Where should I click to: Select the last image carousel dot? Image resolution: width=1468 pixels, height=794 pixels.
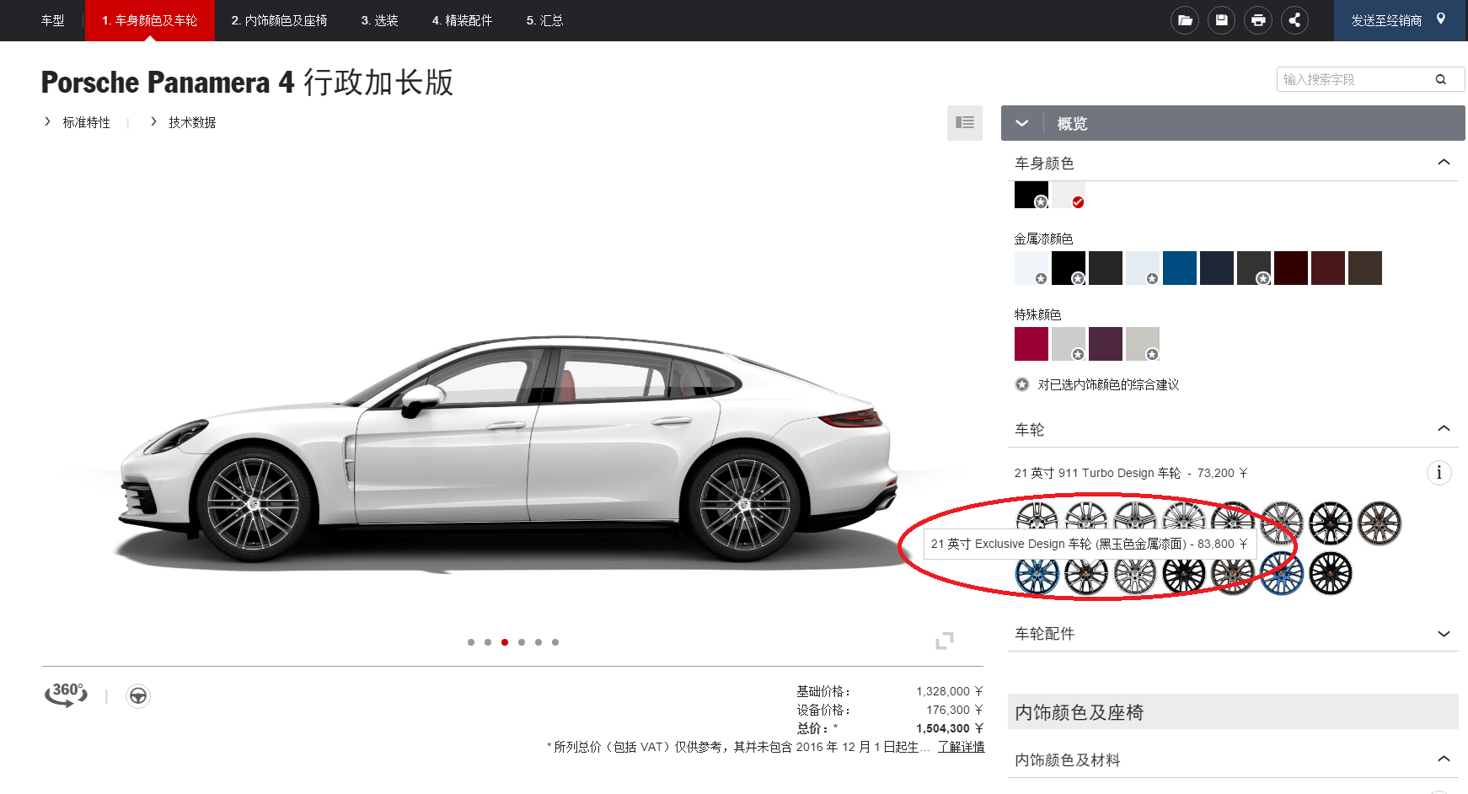pos(555,642)
